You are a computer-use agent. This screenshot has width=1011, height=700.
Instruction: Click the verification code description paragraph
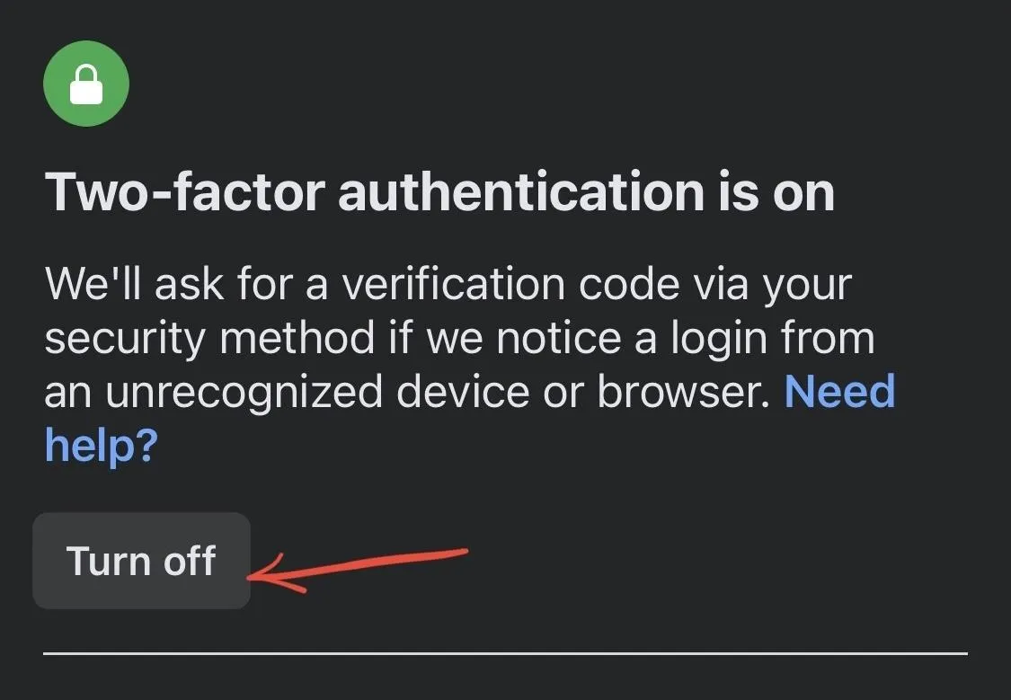coord(470,364)
